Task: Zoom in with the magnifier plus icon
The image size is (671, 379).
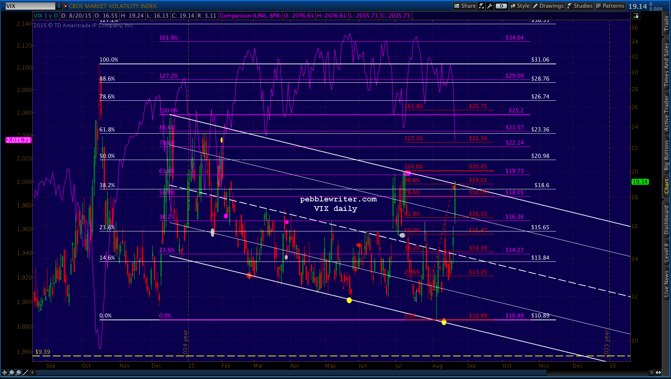Action: click(x=12, y=372)
